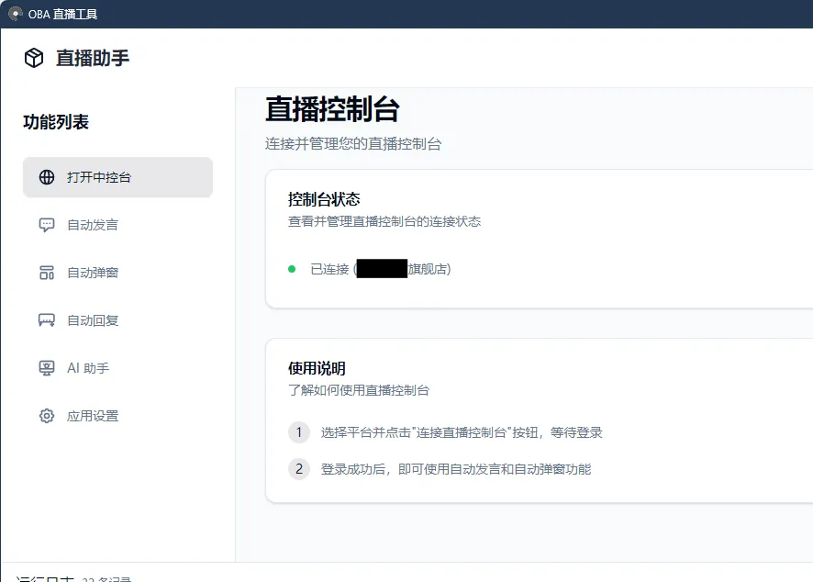This screenshot has width=813, height=582.
Task: Open the 自动回复 feature
Action: click(x=89, y=319)
